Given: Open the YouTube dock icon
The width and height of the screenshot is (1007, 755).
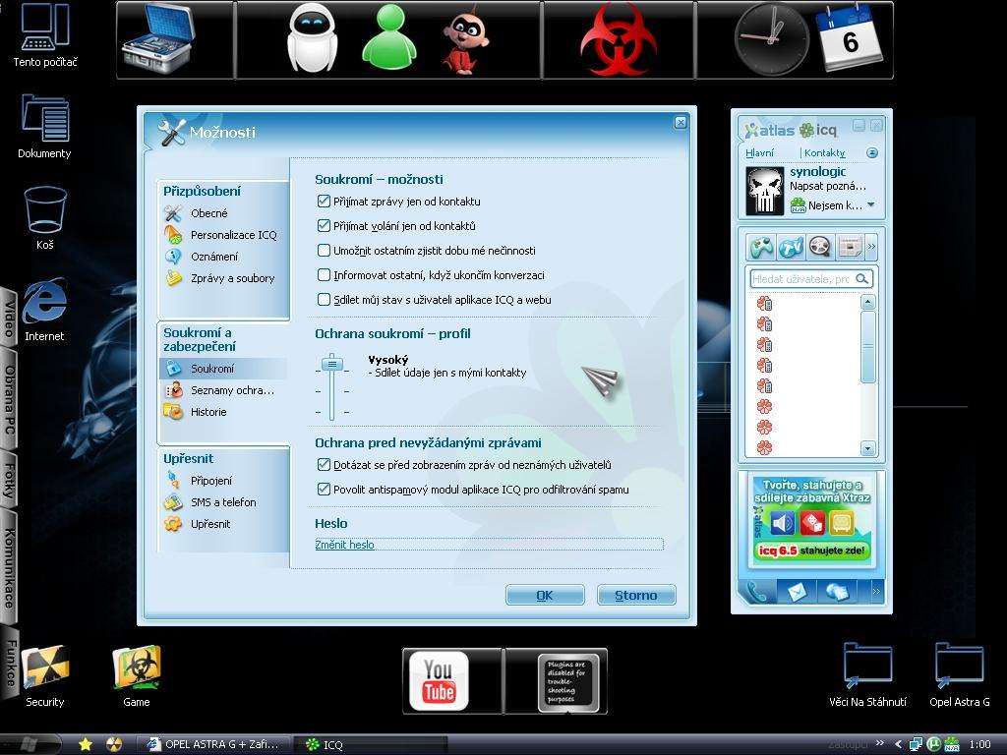Looking at the screenshot, I should pos(439,680).
